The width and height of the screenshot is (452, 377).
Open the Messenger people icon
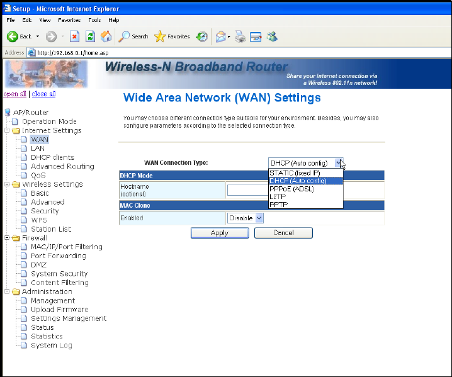[x=271, y=37]
